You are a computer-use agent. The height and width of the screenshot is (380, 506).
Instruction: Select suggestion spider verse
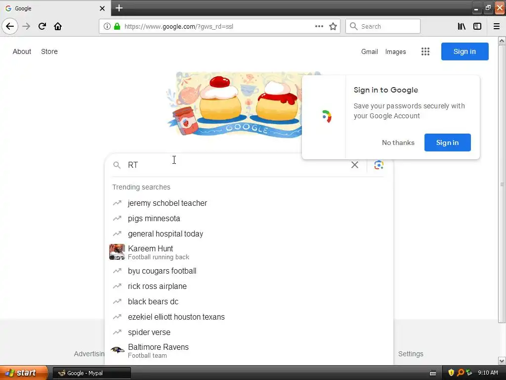249,332
